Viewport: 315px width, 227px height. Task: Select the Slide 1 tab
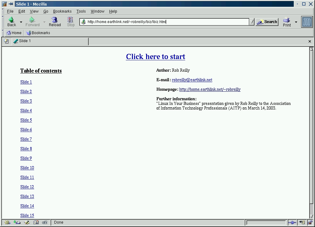[50, 41]
